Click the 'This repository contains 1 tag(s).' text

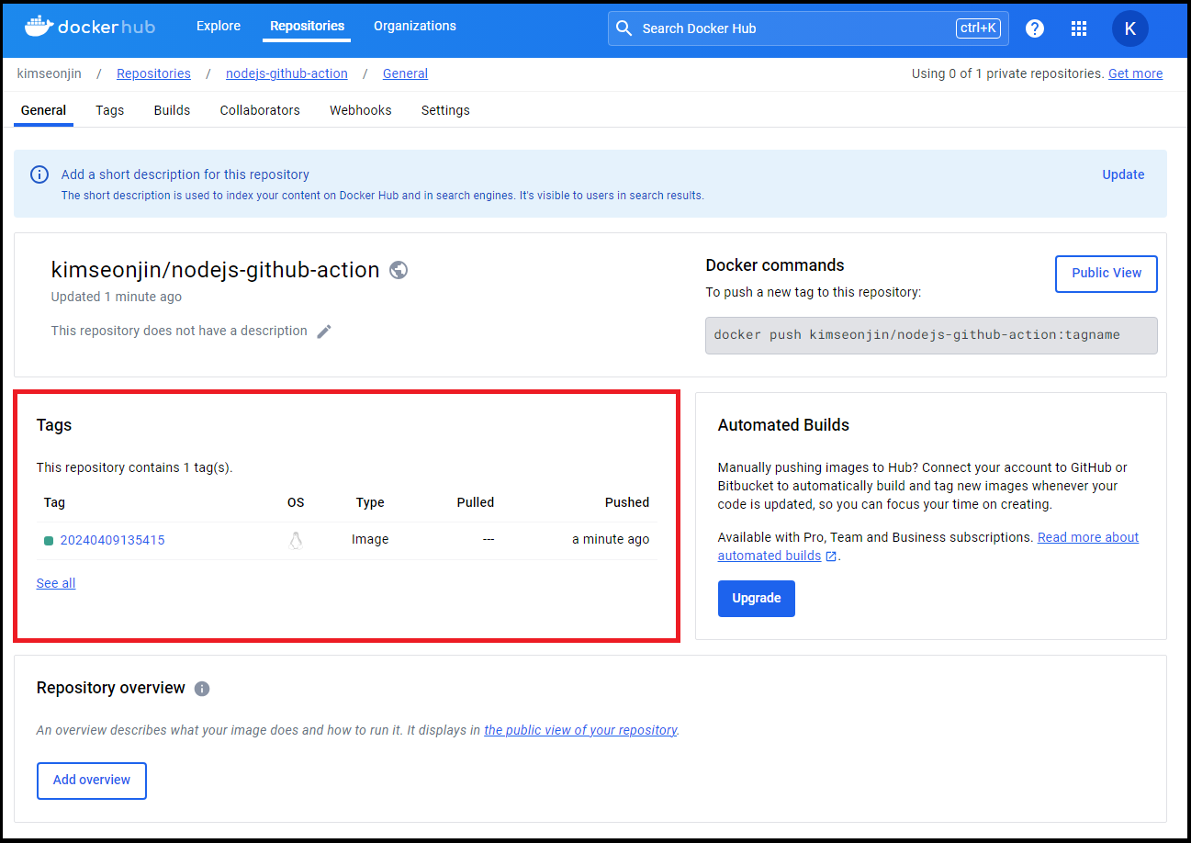135,467
